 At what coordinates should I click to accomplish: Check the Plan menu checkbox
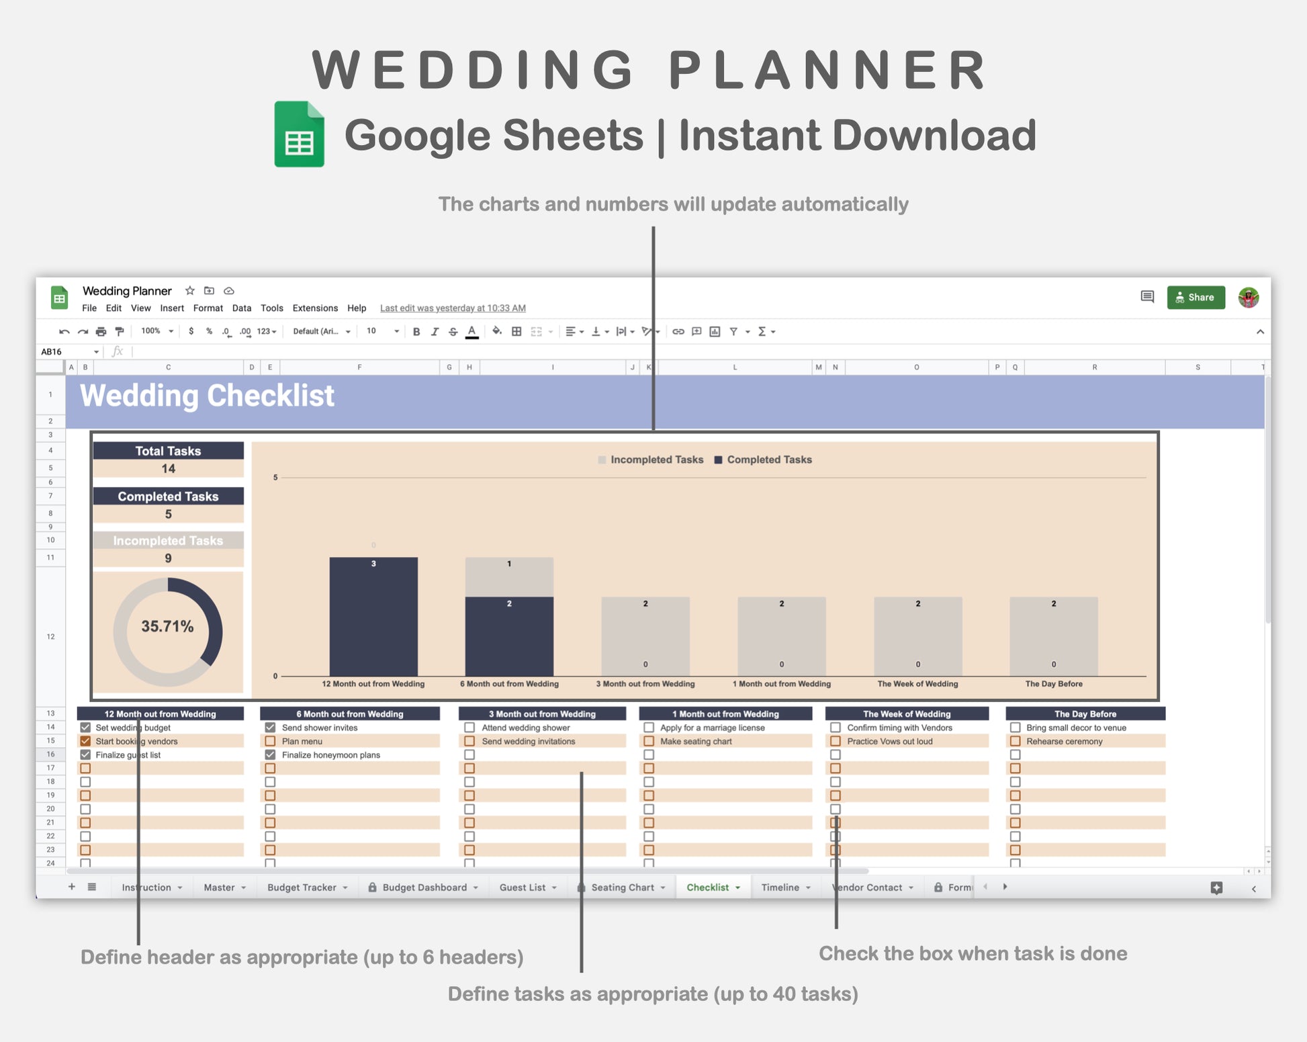(270, 741)
